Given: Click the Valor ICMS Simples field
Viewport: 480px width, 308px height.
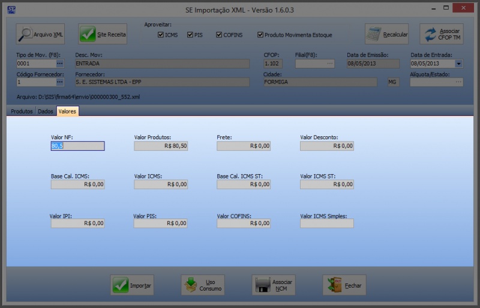Looking at the screenshot, I should (x=326, y=223).
